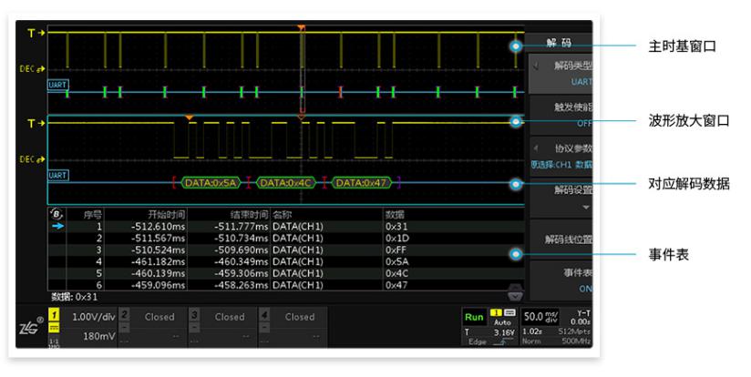This screenshot has width=751, height=377.
Task: Select the DATA:0x5A decoded packet
Action: click(211, 183)
